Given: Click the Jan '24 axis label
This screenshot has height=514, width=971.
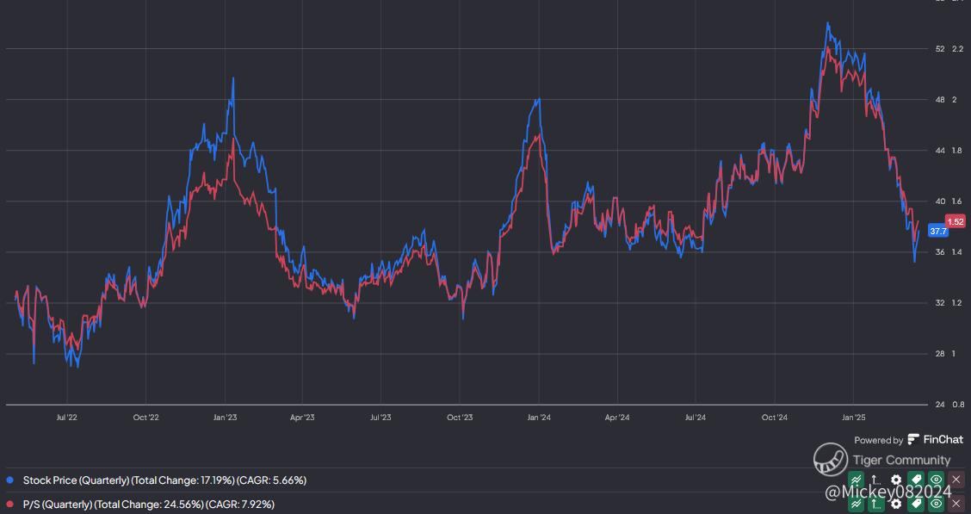Looking at the screenshot, I should [x=539, y=418].
